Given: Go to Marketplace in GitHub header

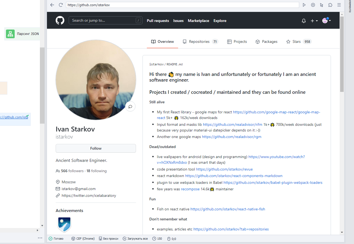Looking at the screenshot, I should 198,21.
